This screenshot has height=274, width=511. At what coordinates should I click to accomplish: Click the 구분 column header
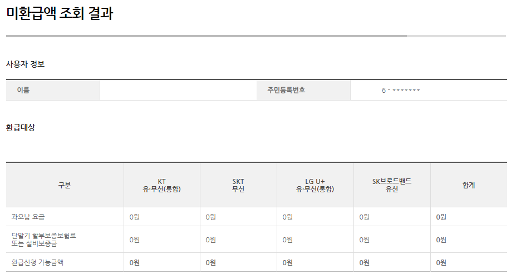(x=65, y=185)
